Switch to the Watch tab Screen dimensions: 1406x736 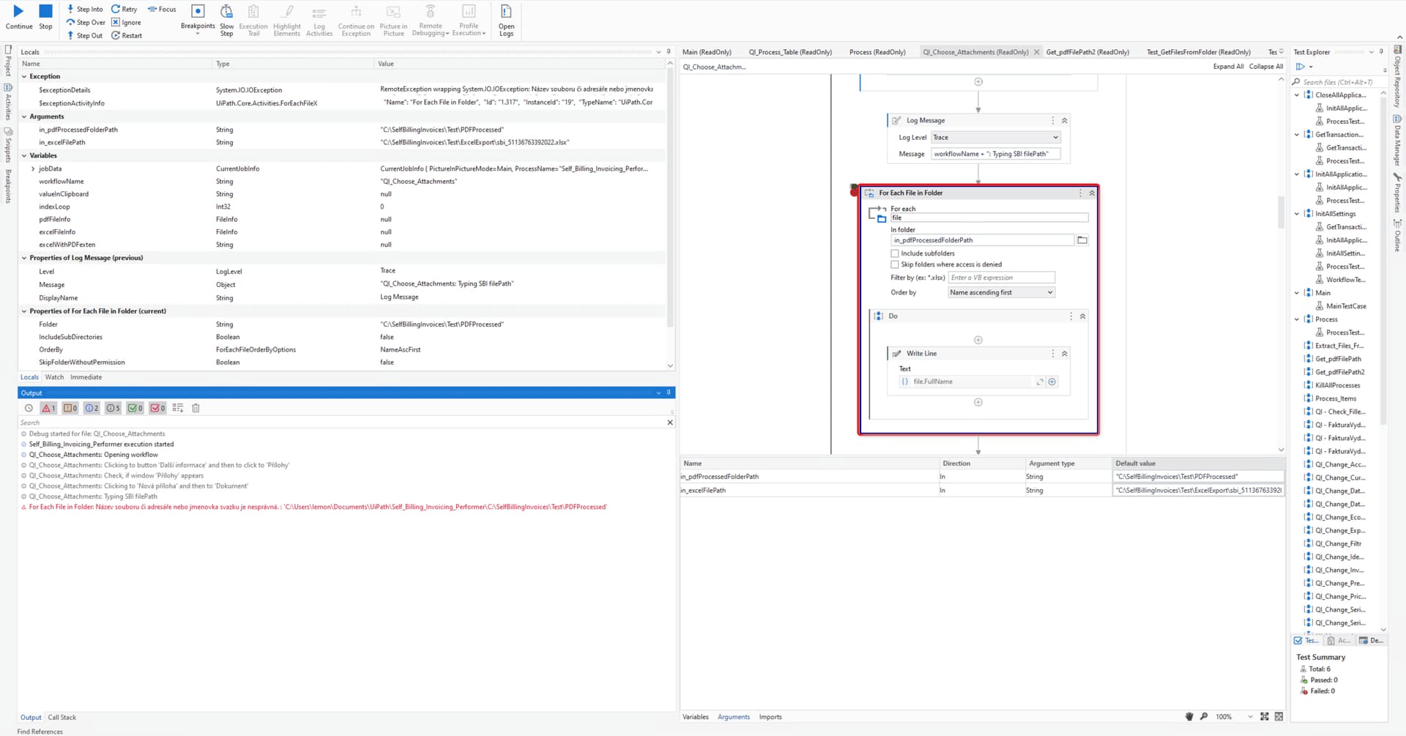pyautogui.click(x=54, y=377)
